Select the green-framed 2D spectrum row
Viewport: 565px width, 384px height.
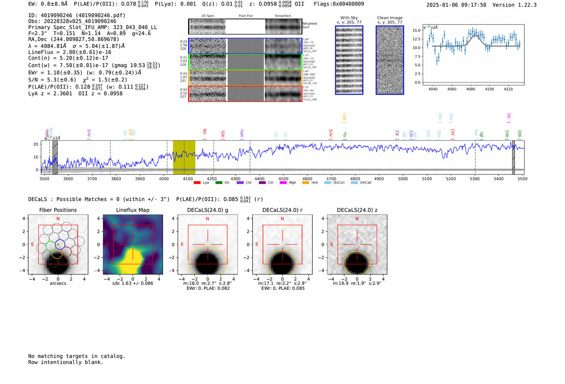click(245, 62)
